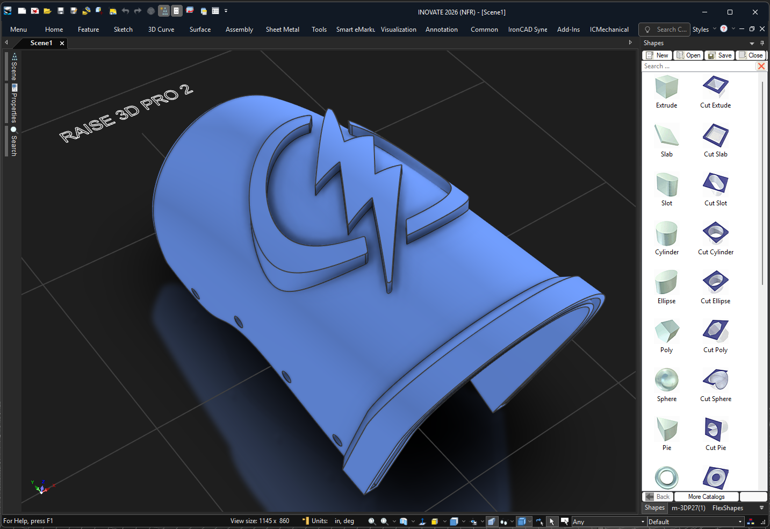Switch to the FlexShapes catalog tab
This screenshot has height=529, width=770.
pos(728,508)
